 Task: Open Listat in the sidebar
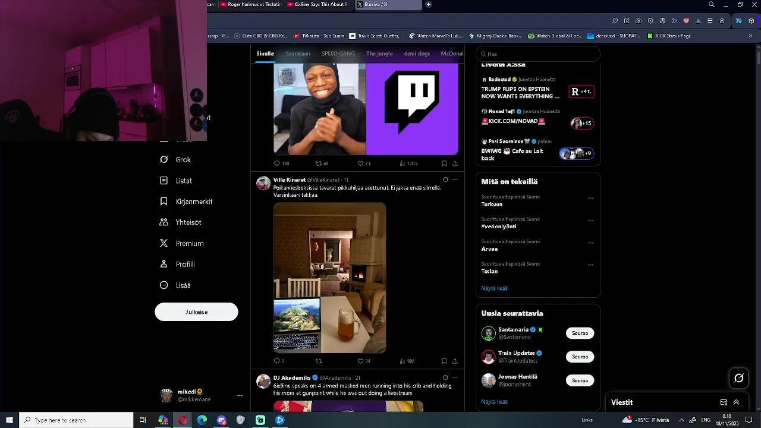pos(176,181)
